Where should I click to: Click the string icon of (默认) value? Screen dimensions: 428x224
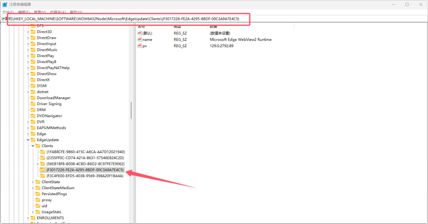click(140, 33)
